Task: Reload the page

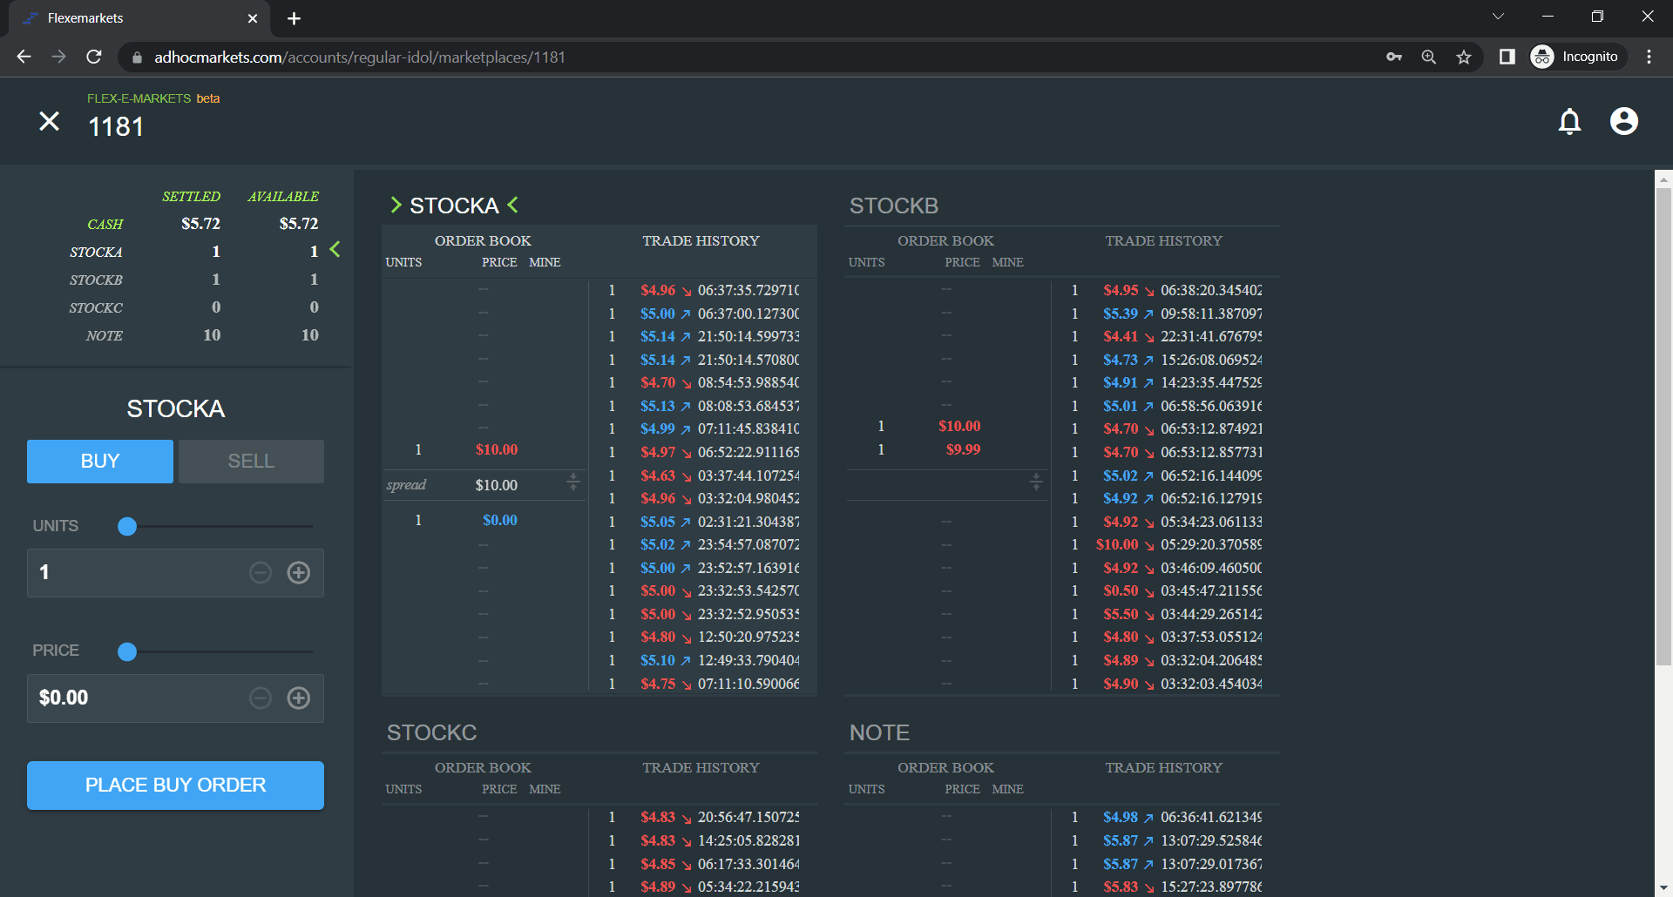Action: pyautogui.click(x=94, y=57)
